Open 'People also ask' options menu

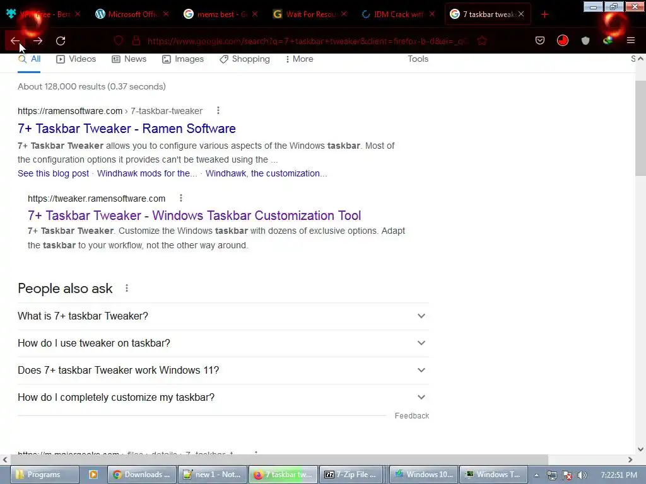pyautogui.click(x=126, y=289)
